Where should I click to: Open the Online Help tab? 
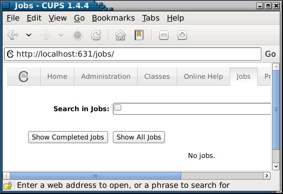point(203,77)
